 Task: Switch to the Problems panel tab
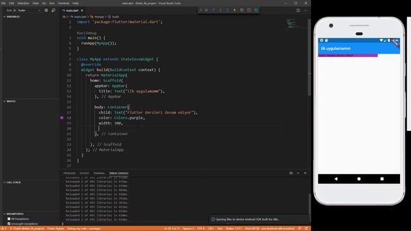point(69,173)
